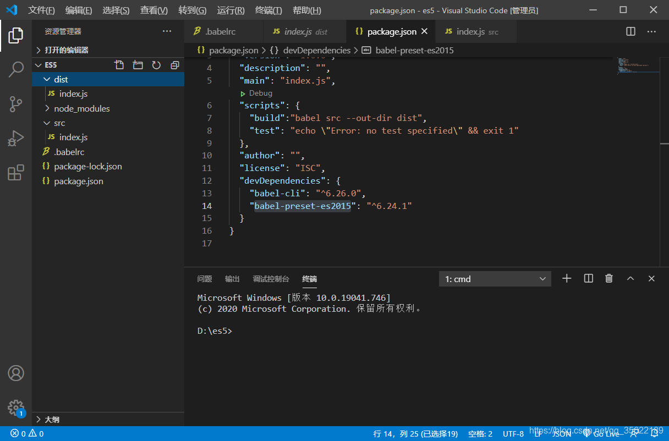Click the terminal prompt D:\es5>

(215, 331)
